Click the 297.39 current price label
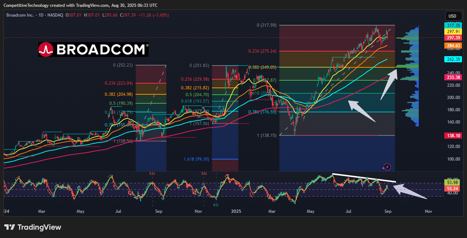467x238 pixels. pos(452,37)
